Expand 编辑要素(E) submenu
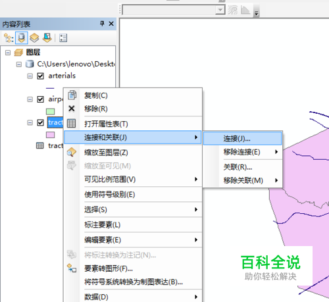 click(196, 239)
